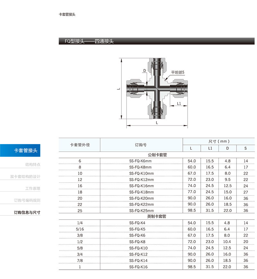Click the D dimension label in diagram
The image size is (257, 279).
(x=145, y=71)
